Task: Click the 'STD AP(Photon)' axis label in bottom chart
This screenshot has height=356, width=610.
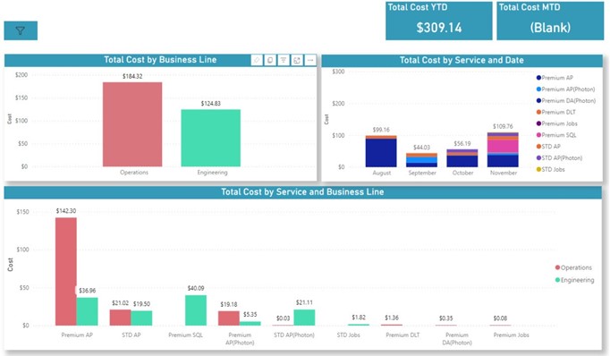Action: (x=293, y=335)
